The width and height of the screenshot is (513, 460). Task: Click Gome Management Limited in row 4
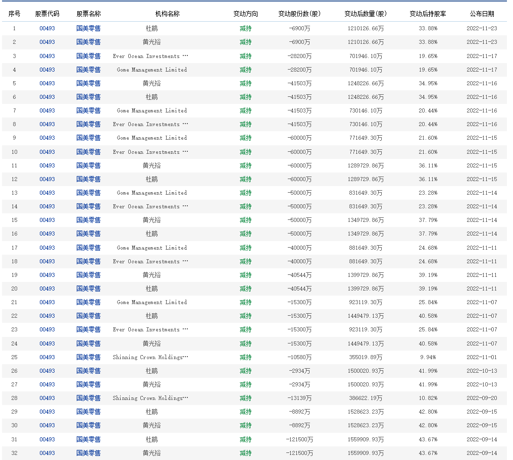tap(152, 70)
